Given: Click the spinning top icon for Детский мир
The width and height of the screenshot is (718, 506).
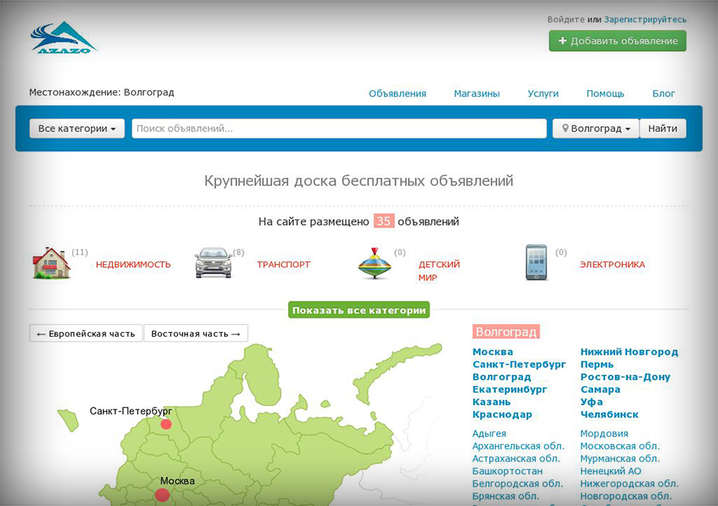Looking at the screenshot, I should 375,263.
